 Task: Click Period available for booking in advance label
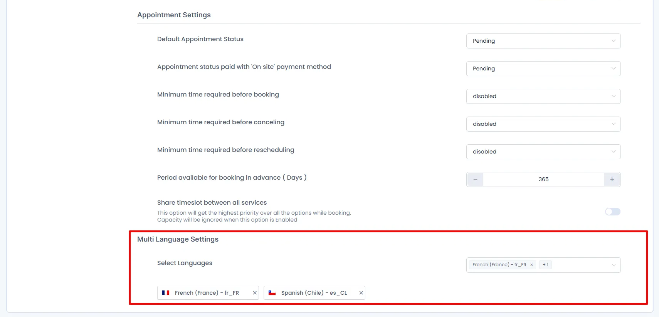[x=232, y=177]
